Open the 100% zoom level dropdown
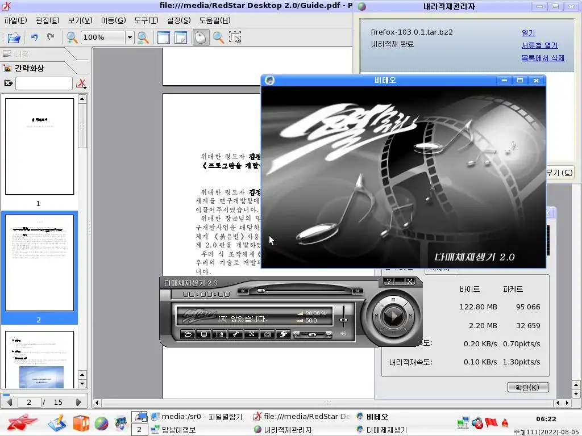The image size is (582, 436). 130,37
